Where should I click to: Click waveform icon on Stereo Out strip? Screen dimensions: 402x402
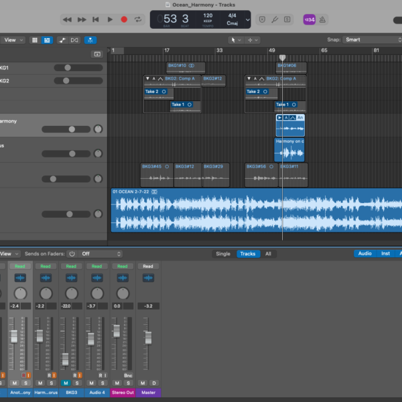[x=123, y=278]
